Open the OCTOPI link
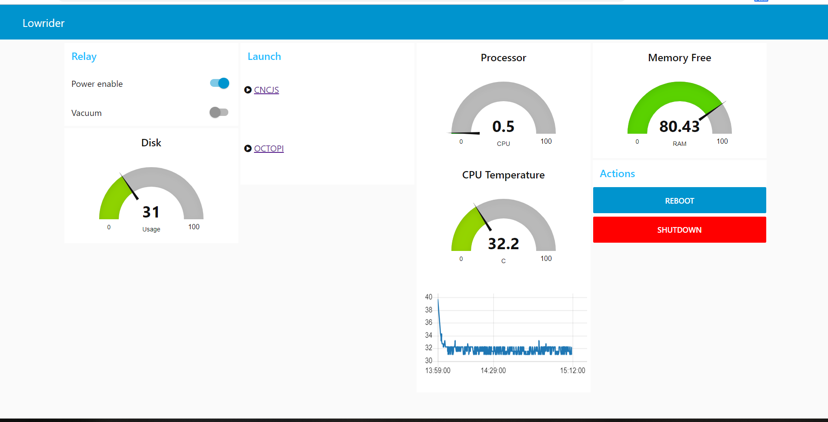The image size is (828, 422). pos(269,148)
